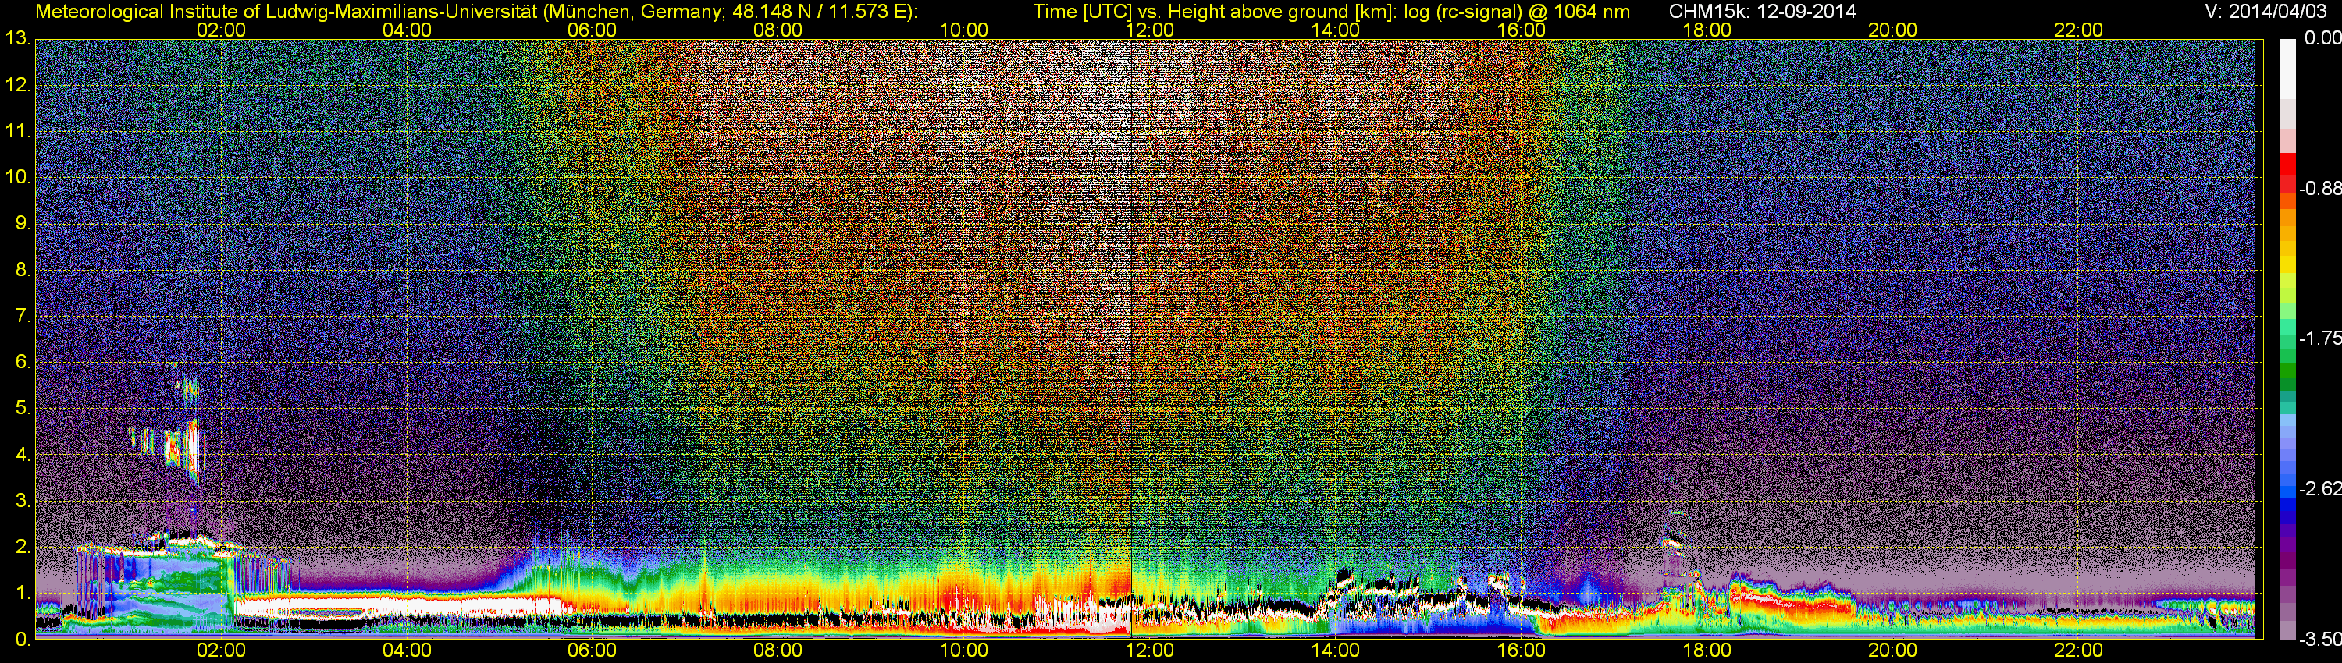This screenshot has width=2342, height=663.
Task: Click the height axis label '10.'
Action: (17, 177)
